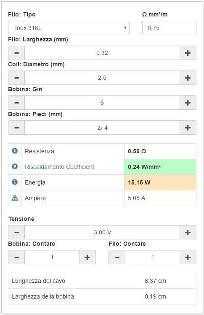The image size is (204, 315).
Task: Click the info icon beside Energia
Action: pos(15,182)
